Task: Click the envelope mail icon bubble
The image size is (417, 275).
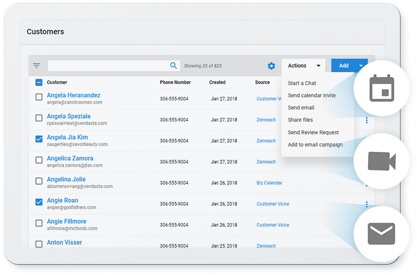Action: click(x=382, y=234)
